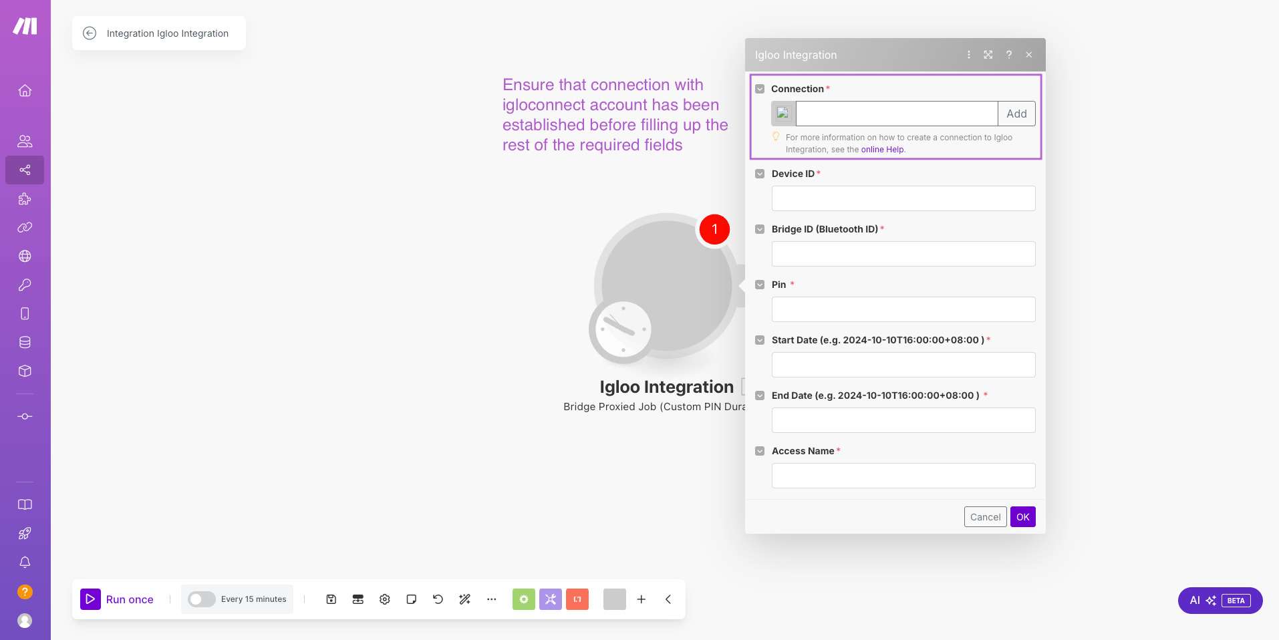Image resolution: width=1279 pixels, height=640 pixels.
Task: Open the panel's three-dot options menu
Action: click(x=969, y=55)
